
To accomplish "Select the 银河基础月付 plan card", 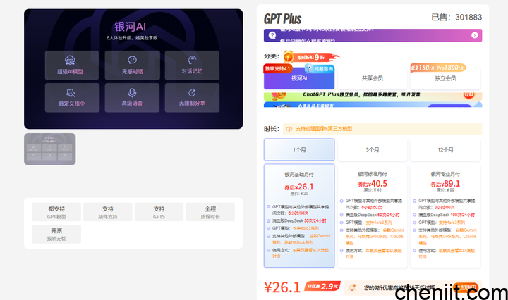I will click(x=299, y=215).
